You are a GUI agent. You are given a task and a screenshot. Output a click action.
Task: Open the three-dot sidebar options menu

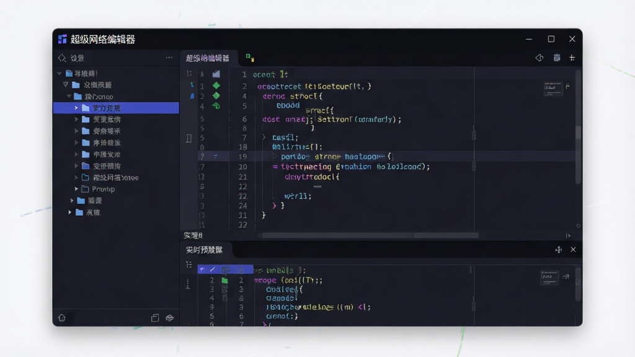169,58
